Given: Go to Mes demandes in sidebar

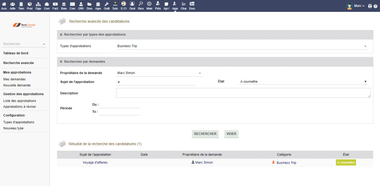Looking at the screenshot, I should 14,79.
